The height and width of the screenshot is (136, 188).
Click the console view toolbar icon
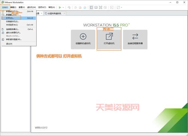pos(112,8)
